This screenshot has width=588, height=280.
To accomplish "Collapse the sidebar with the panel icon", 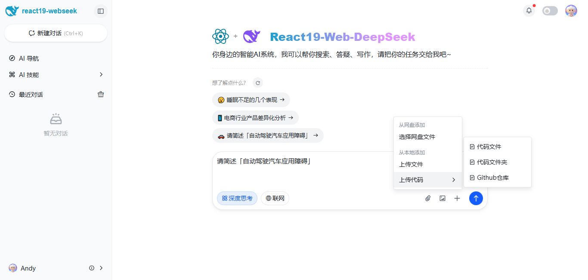I will click(101, 11).
